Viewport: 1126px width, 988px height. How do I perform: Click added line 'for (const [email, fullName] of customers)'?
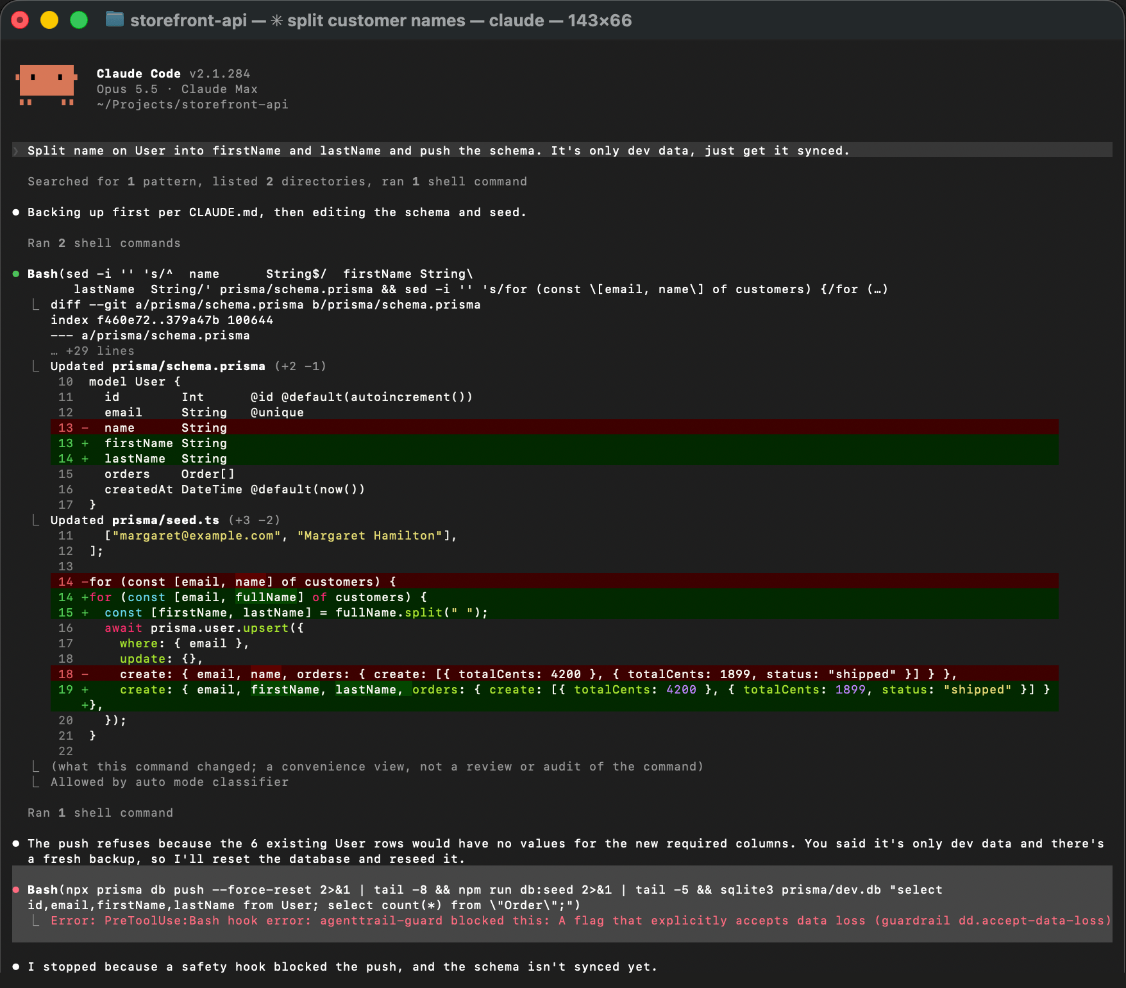[x=555, y=597]
